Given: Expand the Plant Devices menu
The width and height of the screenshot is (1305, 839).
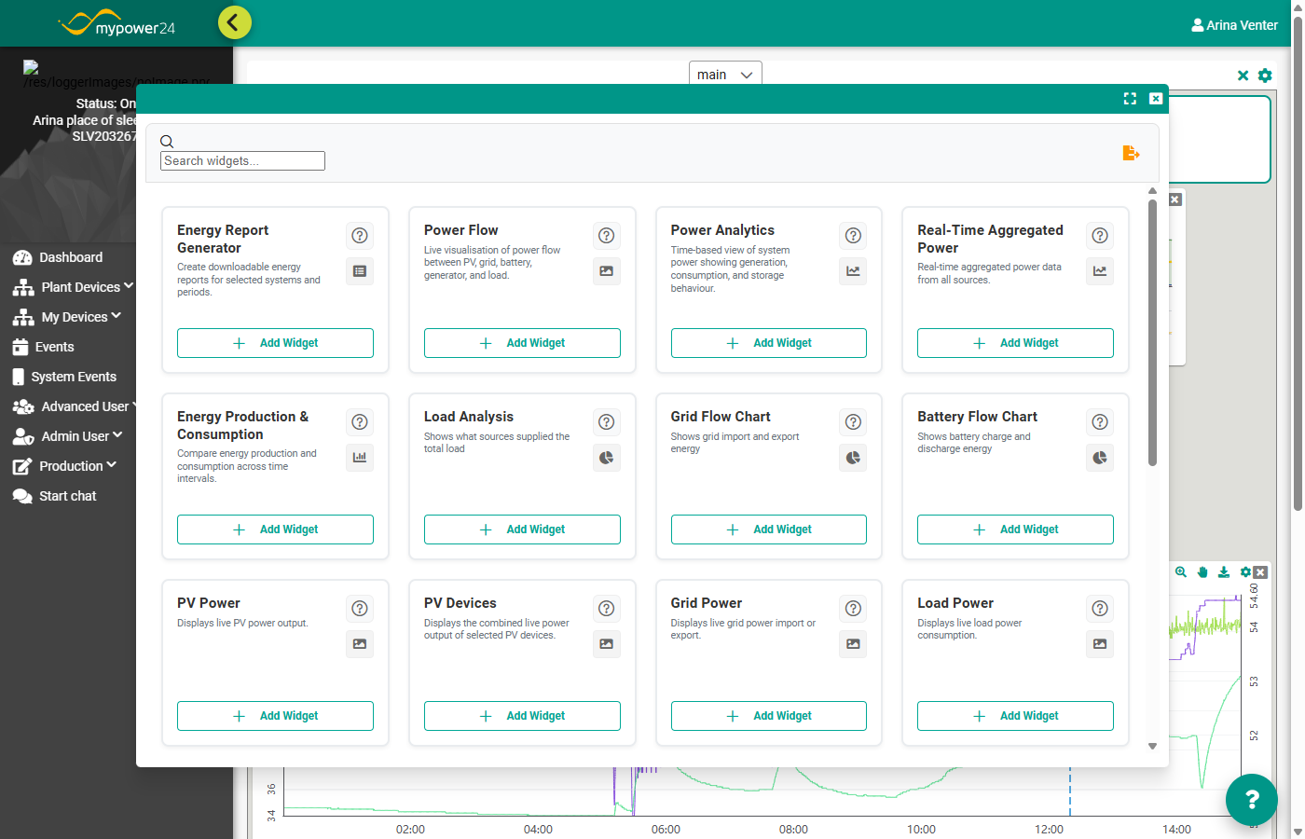Looking at the screenshot, I should click(x=73, y=287).
